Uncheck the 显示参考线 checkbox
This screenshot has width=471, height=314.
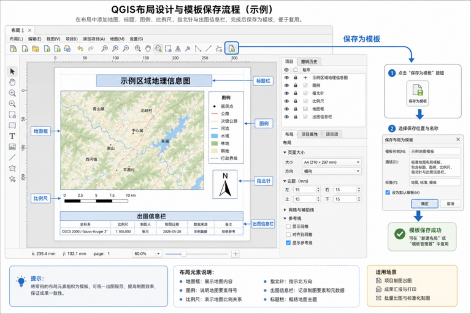click(x=288, y=242)
